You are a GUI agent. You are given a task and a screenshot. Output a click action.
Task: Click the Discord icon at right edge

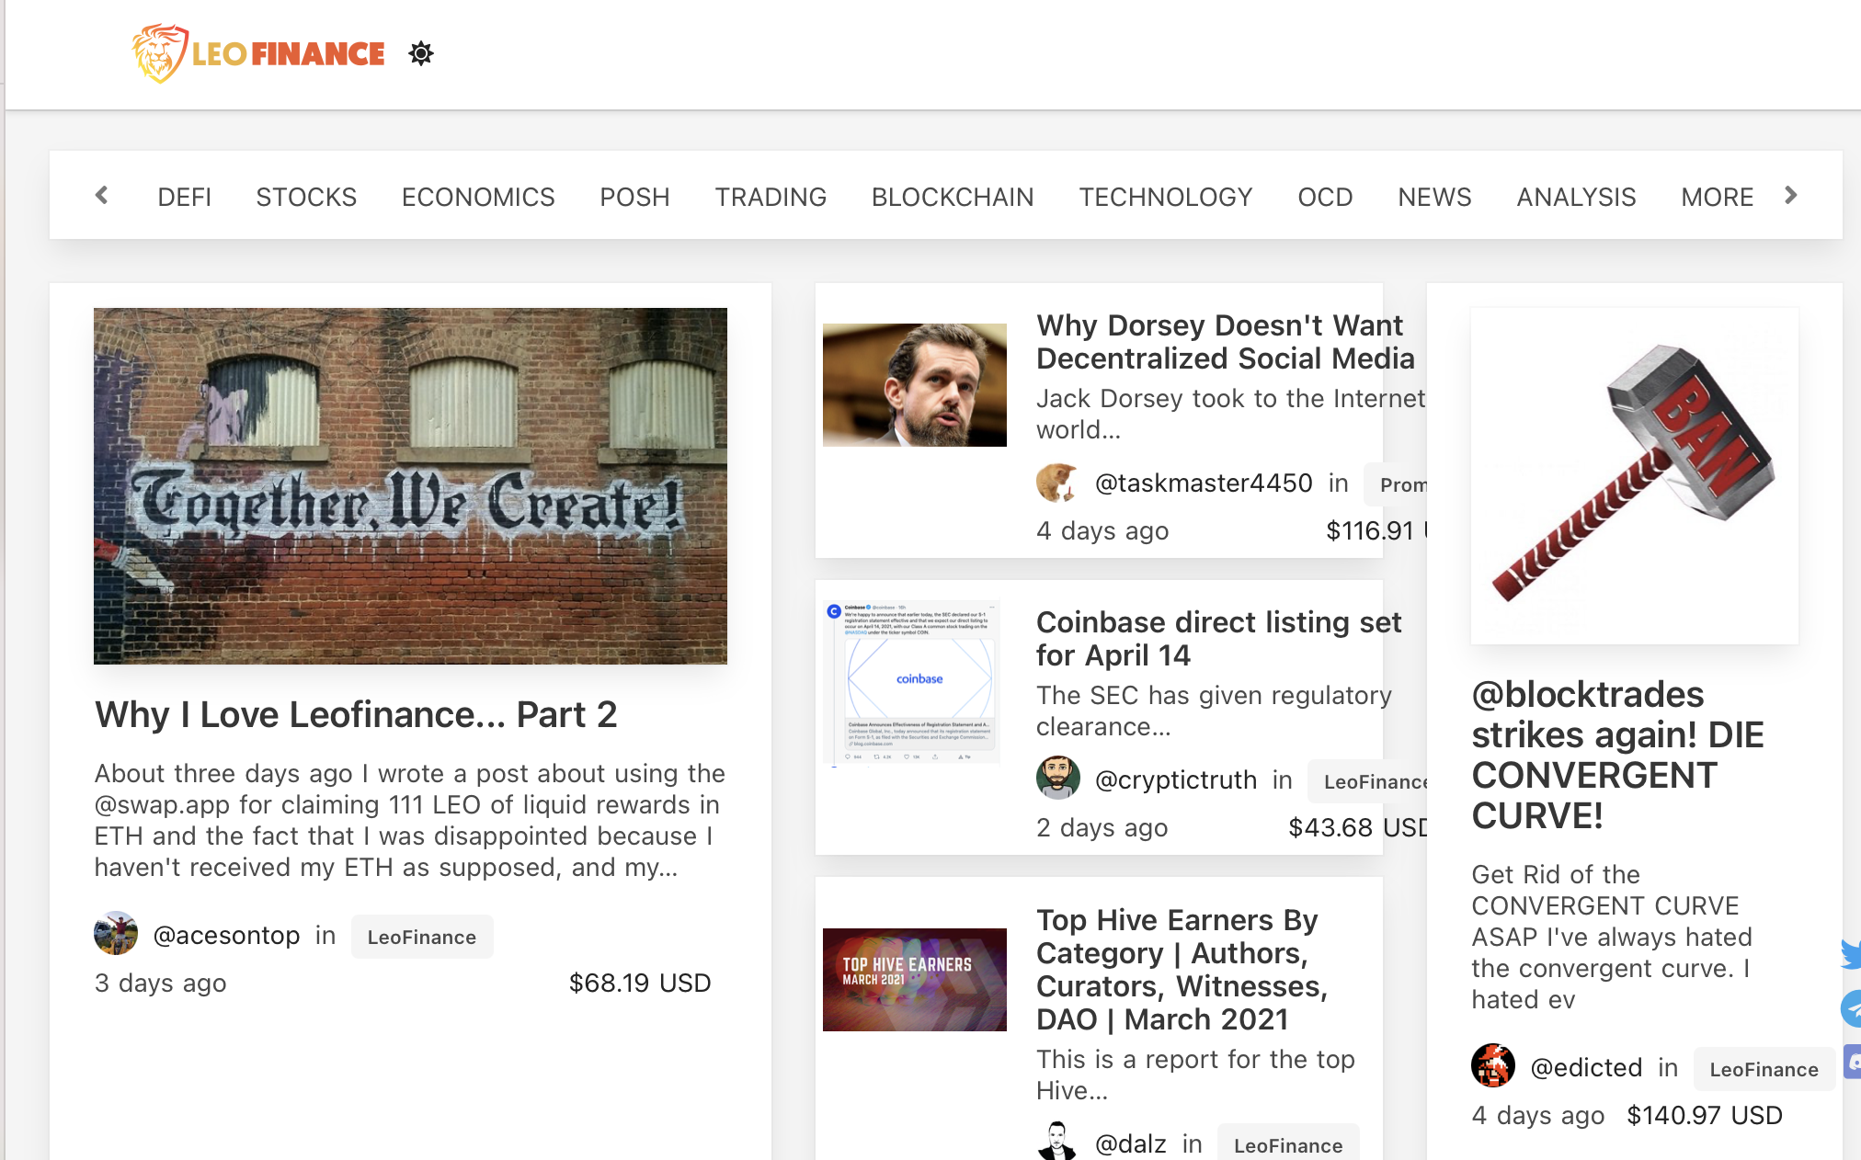pos(1852,1062)
